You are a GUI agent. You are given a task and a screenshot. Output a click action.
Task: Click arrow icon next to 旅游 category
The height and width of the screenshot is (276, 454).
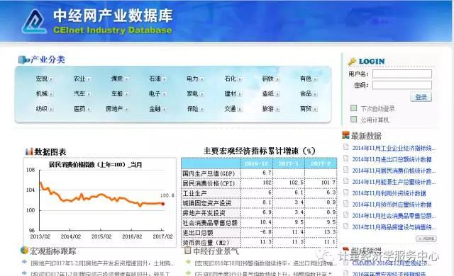coord(277,109)
